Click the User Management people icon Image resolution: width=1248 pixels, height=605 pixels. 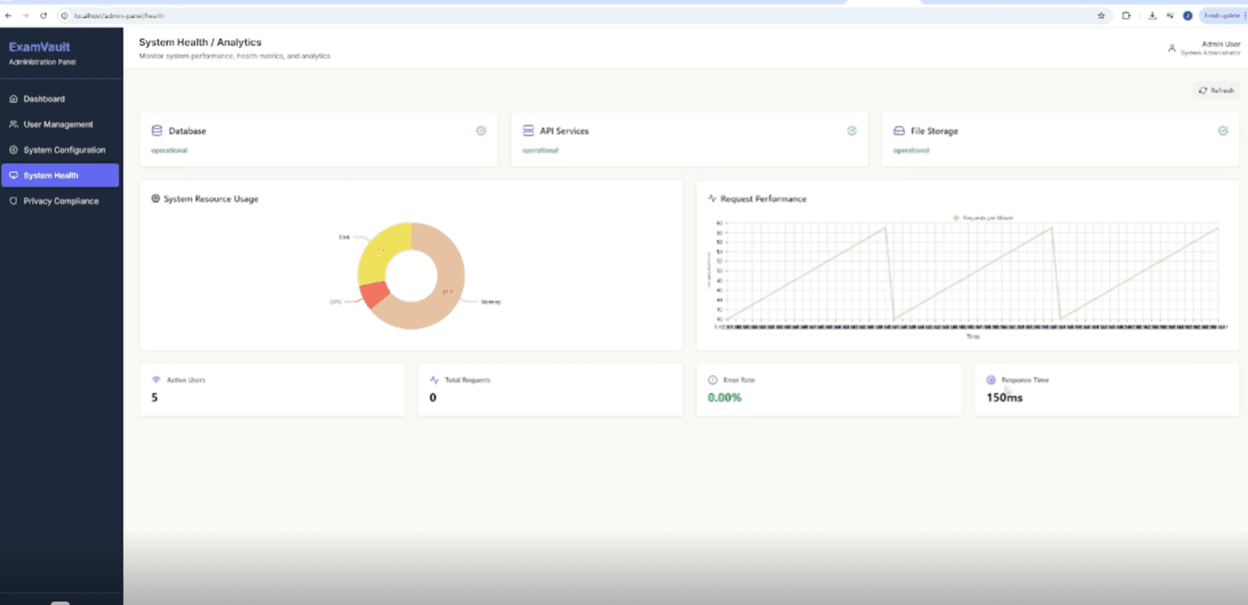(13, 125)
